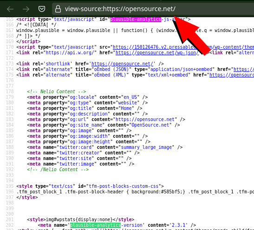Click the 'application/json+oembed' type value
This screenshot has height=230, width=254.
[181, 70]
